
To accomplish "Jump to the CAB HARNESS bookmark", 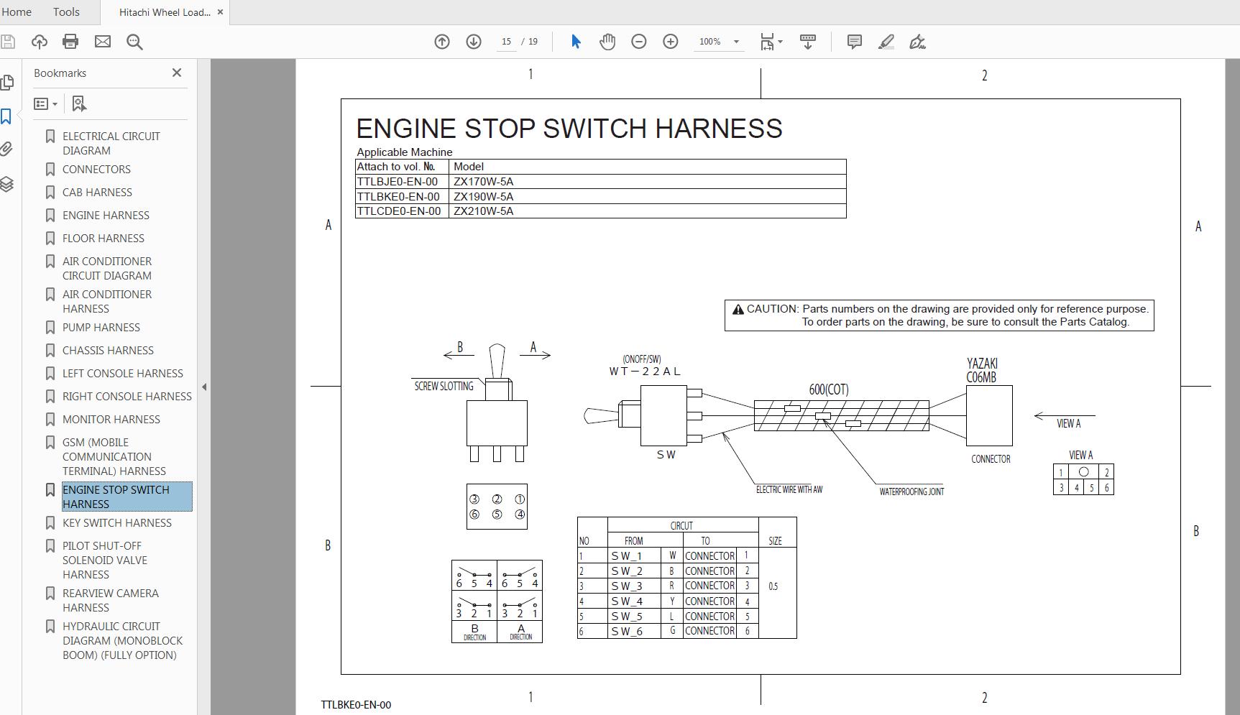I will click(x=98, y=192).
